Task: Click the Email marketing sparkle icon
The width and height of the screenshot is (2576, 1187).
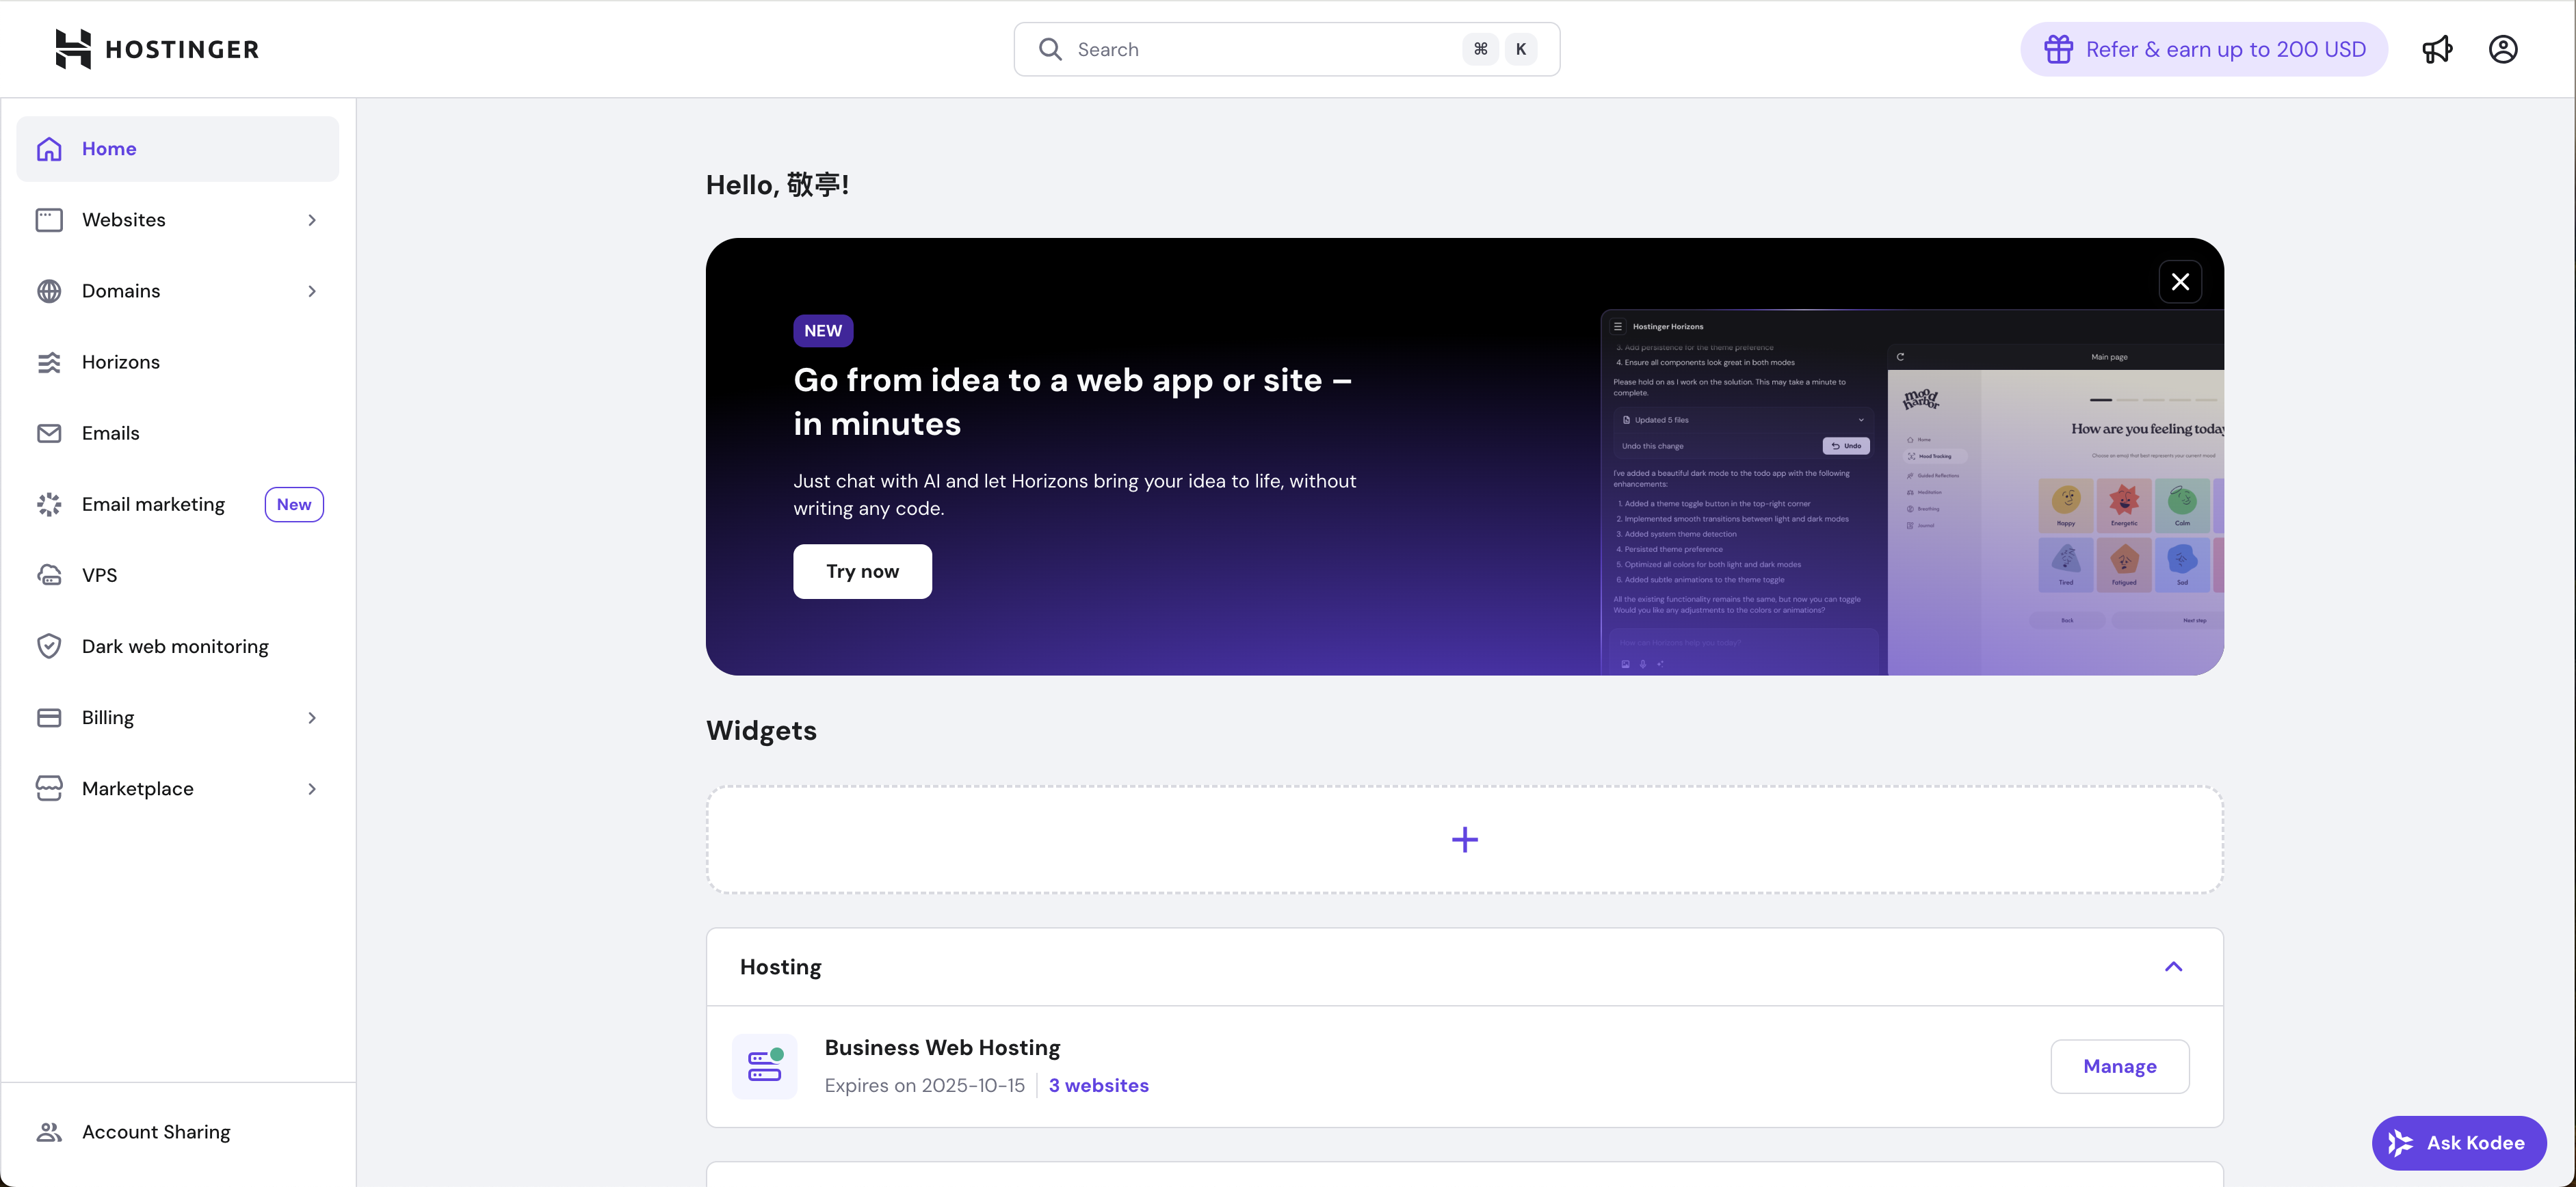Action: pos(49,504)
